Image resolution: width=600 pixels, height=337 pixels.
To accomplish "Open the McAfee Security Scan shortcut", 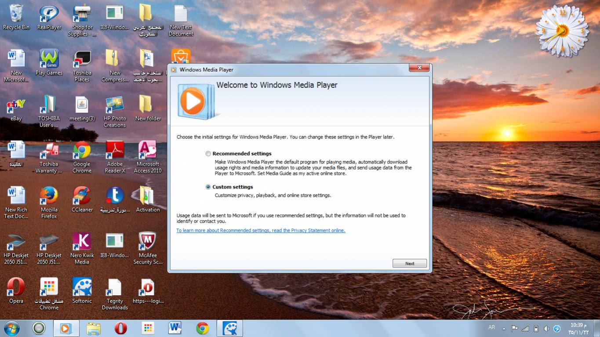I will (x=148, y=249).
